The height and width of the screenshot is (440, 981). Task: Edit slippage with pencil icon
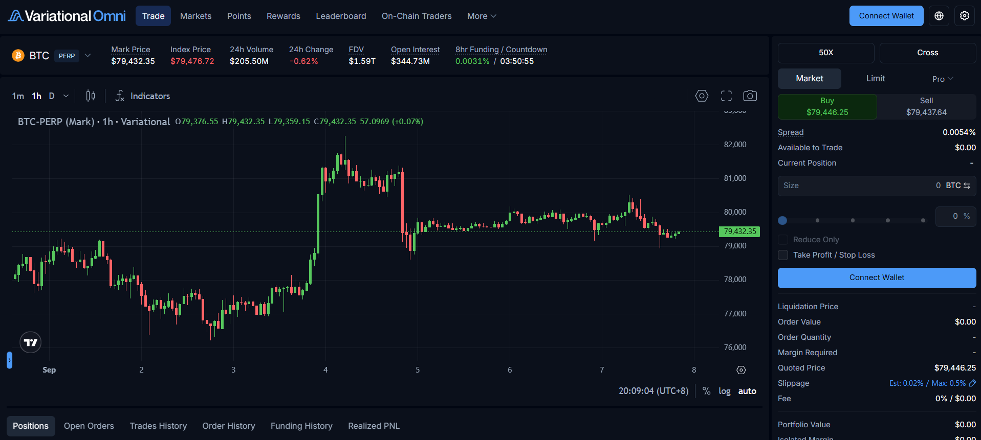[972, 383]
